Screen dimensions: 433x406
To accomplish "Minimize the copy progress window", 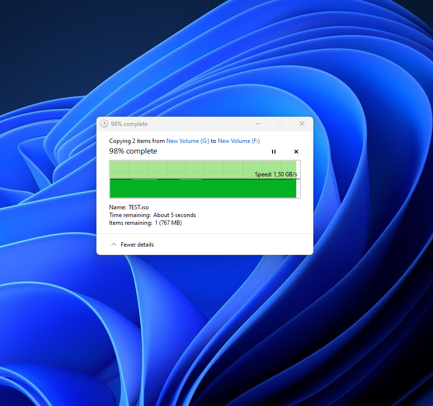I will pos(258,124).
